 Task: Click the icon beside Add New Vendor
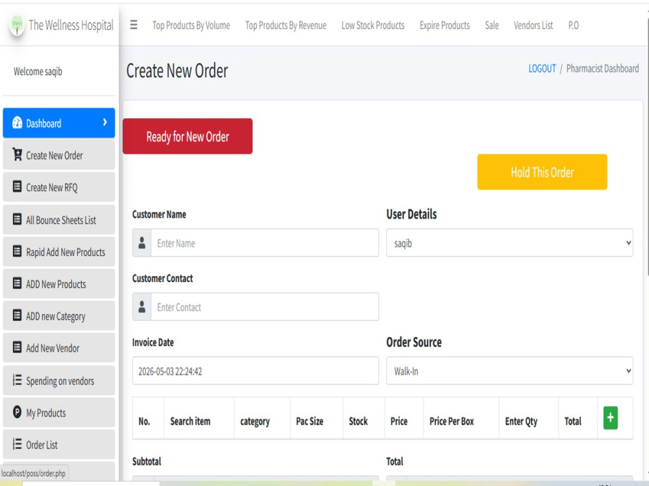[x=17, y=347]
